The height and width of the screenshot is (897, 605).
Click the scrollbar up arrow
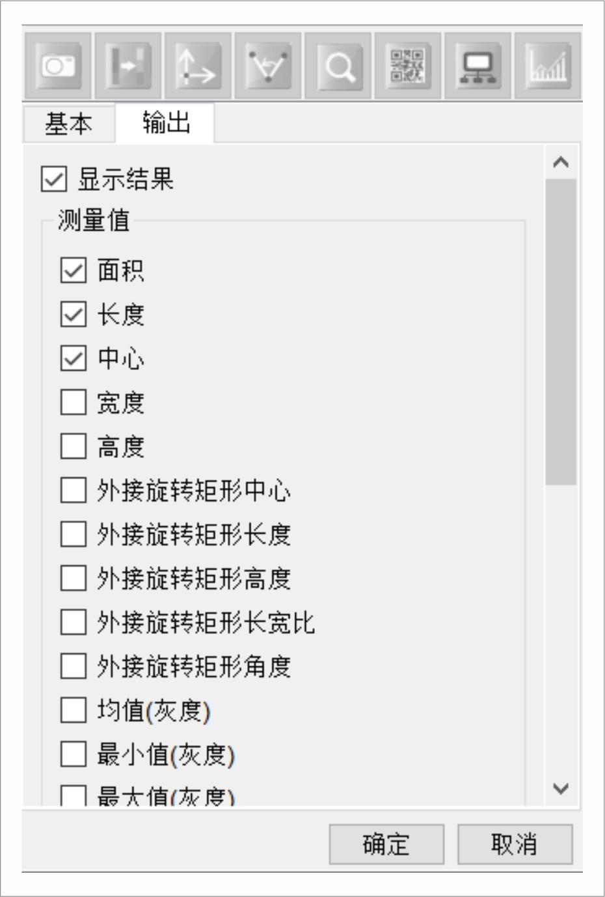(561, 162)
